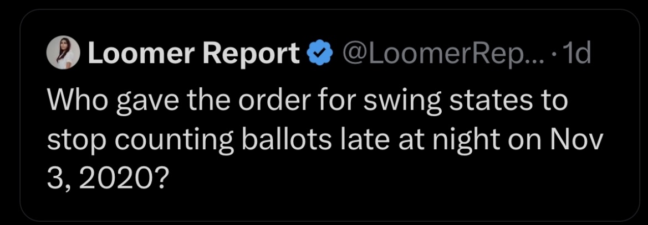Click empty card space right of "2020?"

(x=388, y=179)
